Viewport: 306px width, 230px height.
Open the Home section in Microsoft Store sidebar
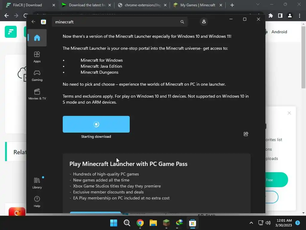click(37, 38)
